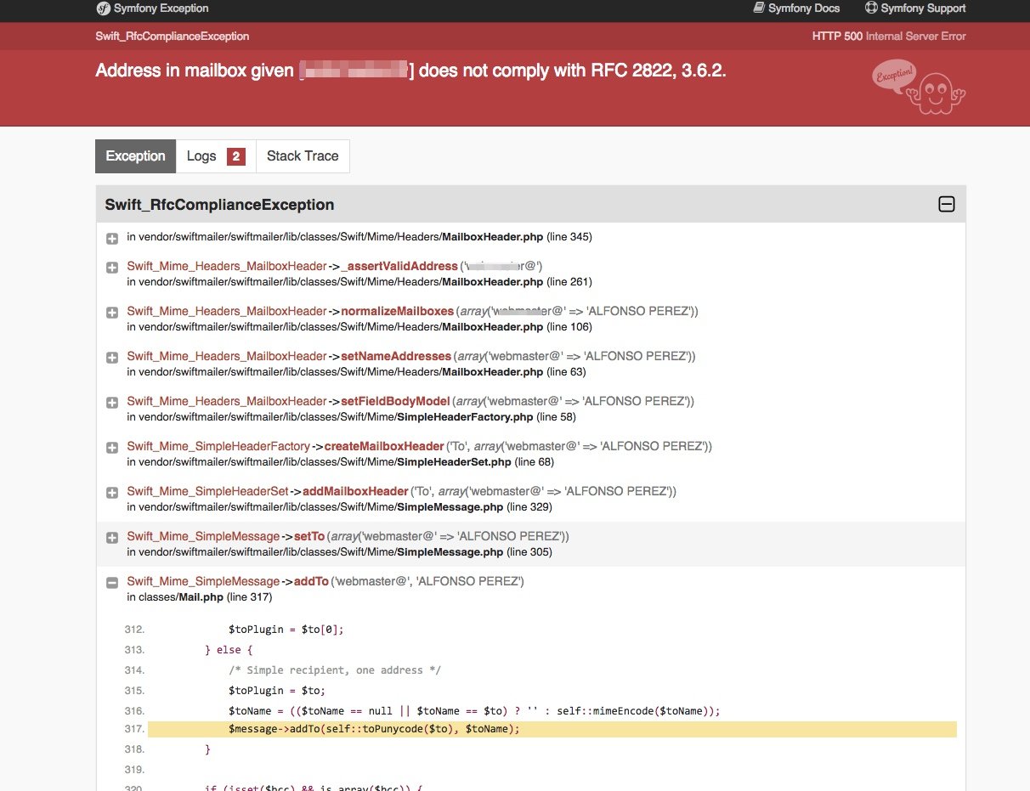
Task: Collapse the addTo trace entry
Action: click(111, 583)
